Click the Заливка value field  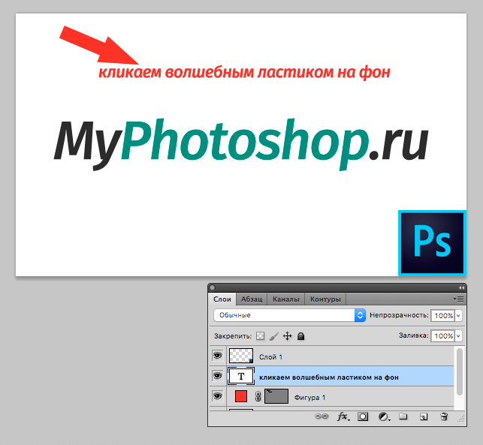[x=442, y=335]
